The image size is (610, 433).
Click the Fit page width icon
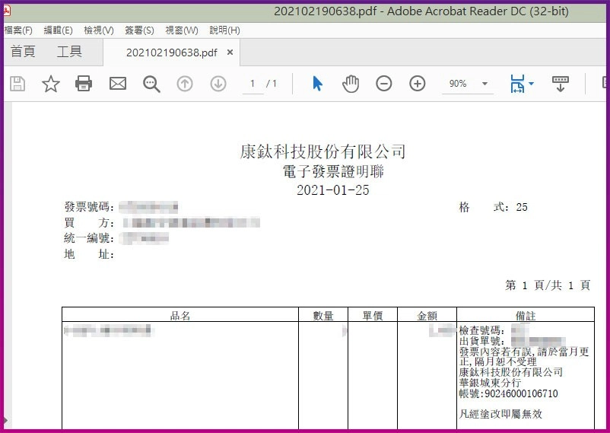pos(517,84)
